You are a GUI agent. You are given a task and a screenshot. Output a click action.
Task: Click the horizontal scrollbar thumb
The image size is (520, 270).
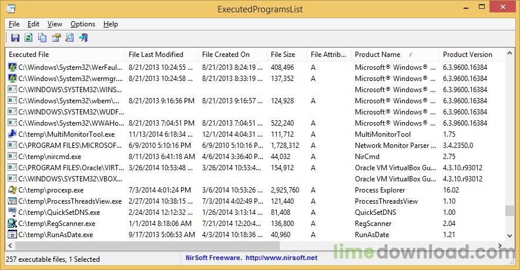[147, 245]
